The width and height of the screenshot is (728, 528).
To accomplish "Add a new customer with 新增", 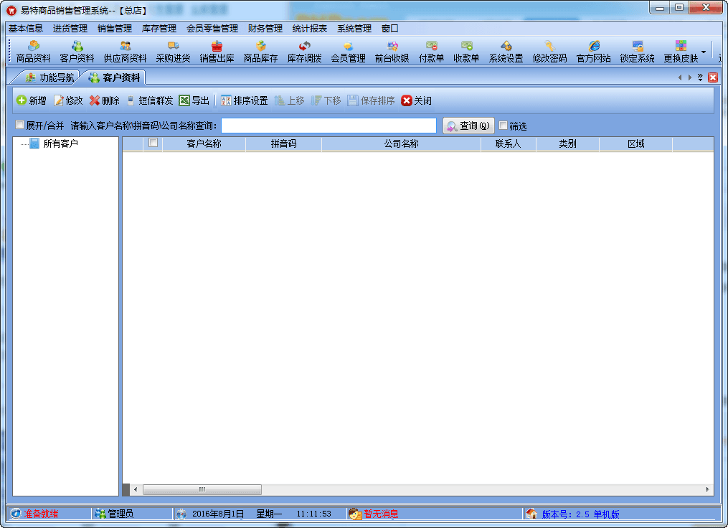I will click(32, 100).
